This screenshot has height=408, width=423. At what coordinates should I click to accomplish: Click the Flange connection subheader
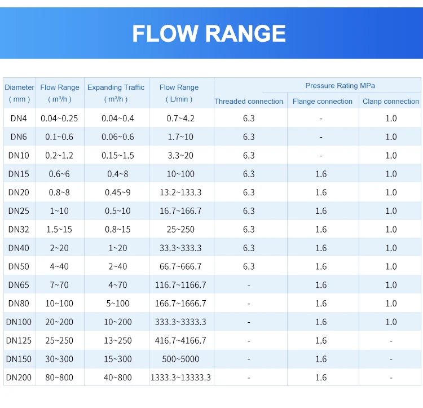[x=323, y=101]
